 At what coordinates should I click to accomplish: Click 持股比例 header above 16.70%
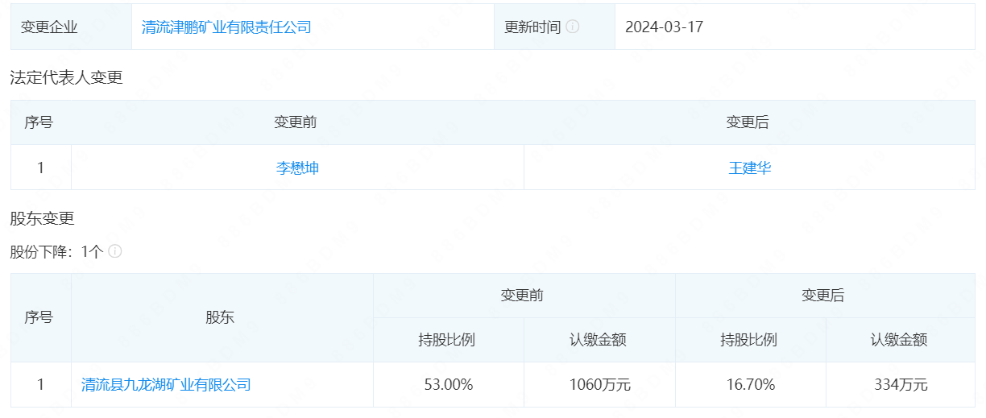(x=749, y=339)
